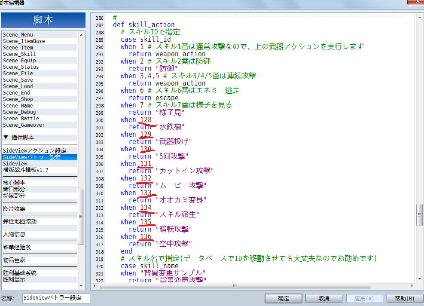Click the horizontal scrollbar right arrow
Screen dimensions: 424x306
pos(412,286)
